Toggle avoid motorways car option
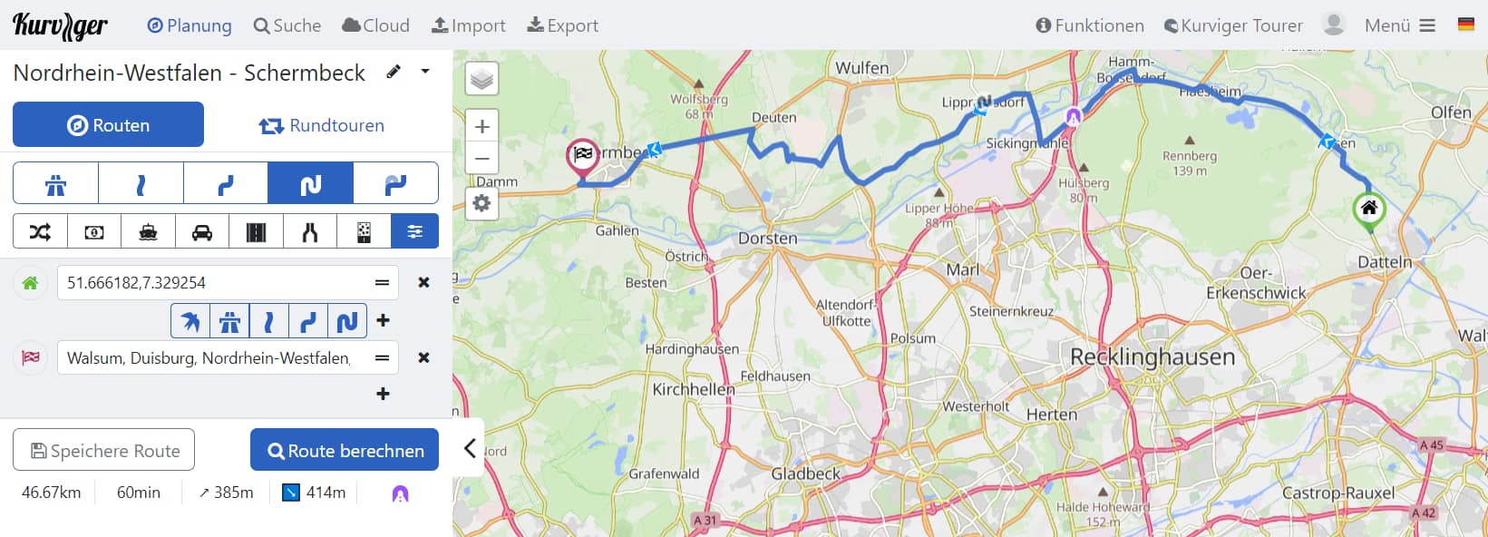This screenshot has width=1488, height=537. pyautogui.click(x=202, y=231)
